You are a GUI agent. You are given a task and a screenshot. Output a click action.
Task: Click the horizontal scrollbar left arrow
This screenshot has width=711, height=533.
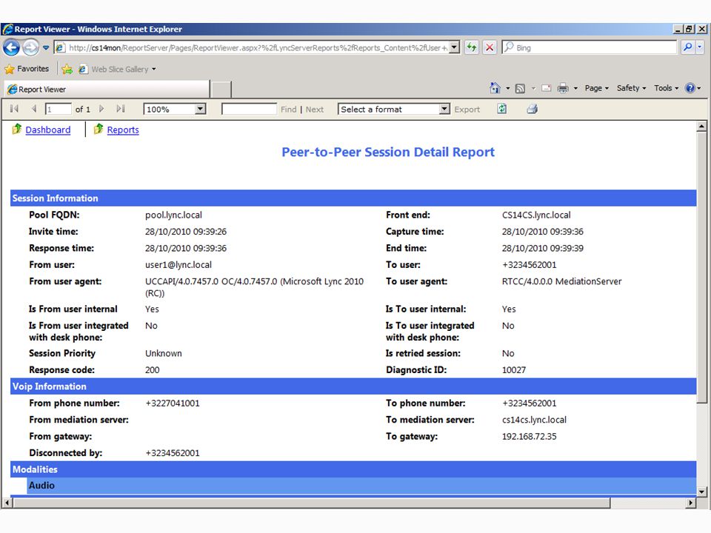click(x=7, y=503)
